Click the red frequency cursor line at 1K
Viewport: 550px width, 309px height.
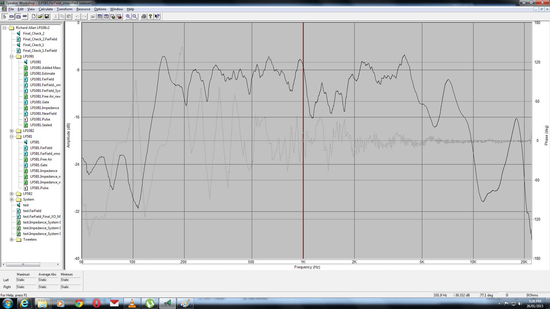pos(303,140)
